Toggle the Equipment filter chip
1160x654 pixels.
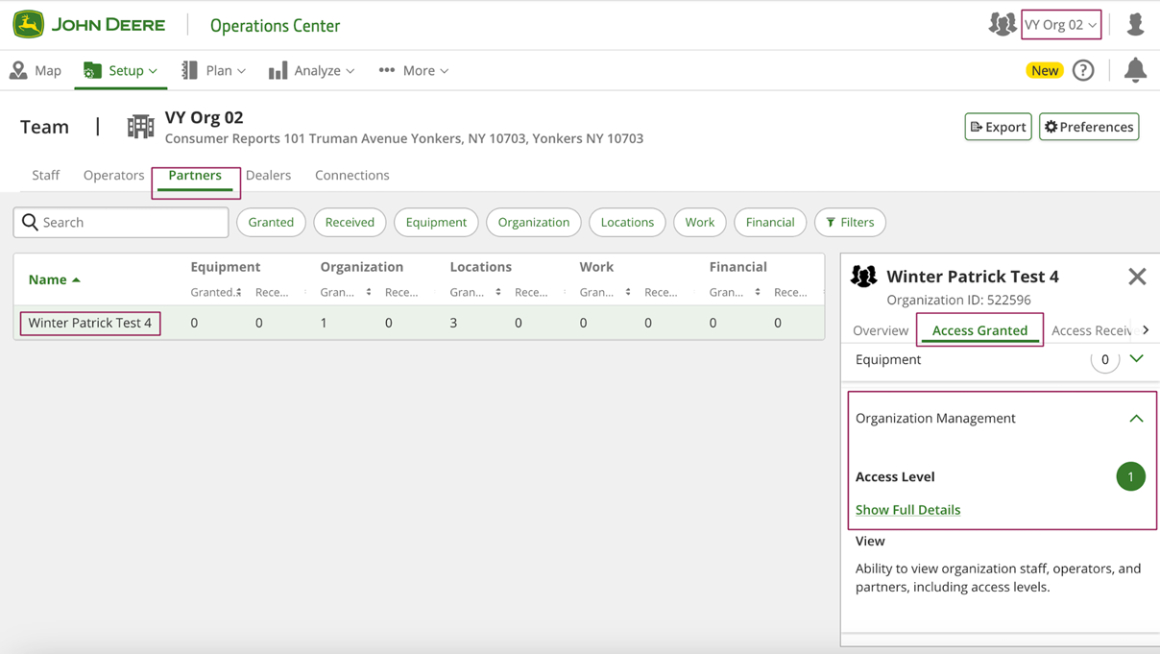(x=436, y=222)
